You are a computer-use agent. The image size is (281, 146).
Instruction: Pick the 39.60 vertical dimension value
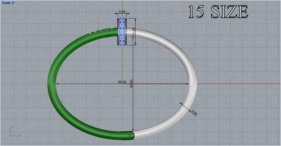tap(131, 84)
